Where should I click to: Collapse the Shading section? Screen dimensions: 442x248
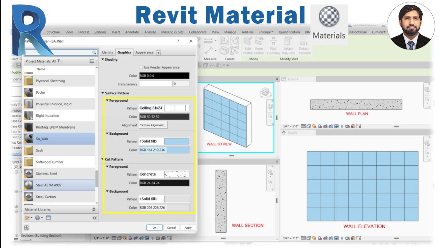[x=103, y=60]
